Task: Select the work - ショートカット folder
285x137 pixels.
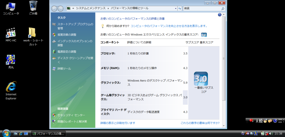Action: coord(33,37)
